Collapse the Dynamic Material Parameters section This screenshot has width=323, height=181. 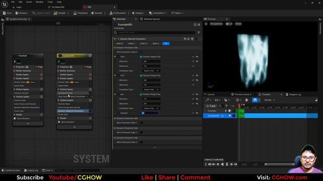tap(115, 39)
